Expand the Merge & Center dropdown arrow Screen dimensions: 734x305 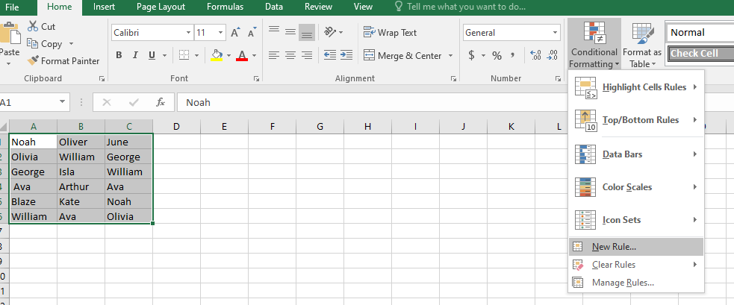(451, 56)
